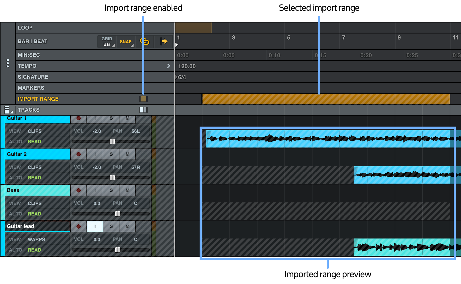Click AUTO READ on the Bass track
Image resolution: width=461 pixels, height=284 pixels.
pyautogui.click(x=34, y=214)
